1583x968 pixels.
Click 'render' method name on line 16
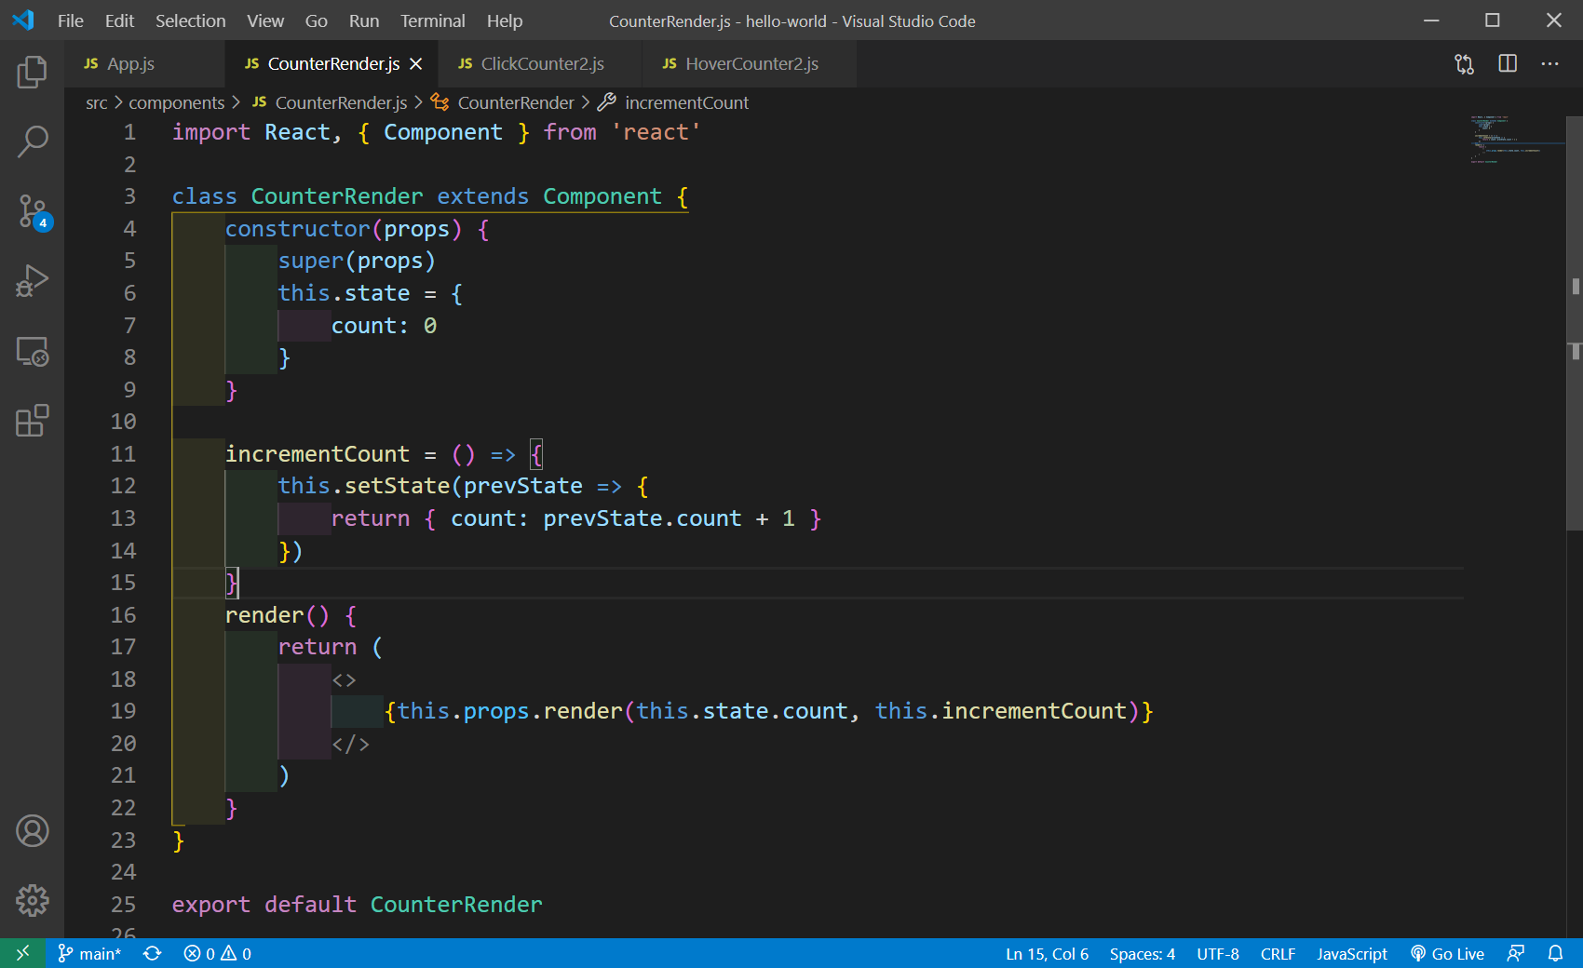(x=264, y=614)
